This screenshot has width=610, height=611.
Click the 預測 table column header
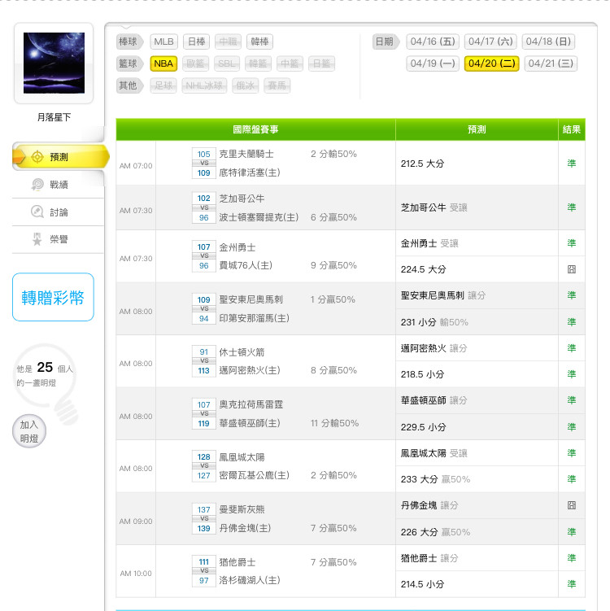(x=477, y=129)
